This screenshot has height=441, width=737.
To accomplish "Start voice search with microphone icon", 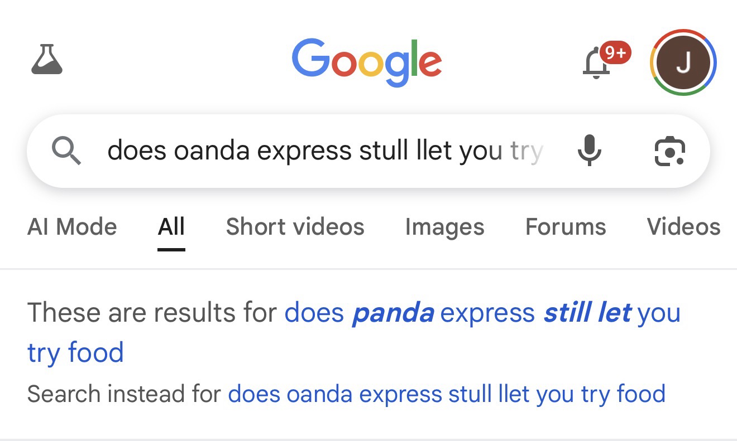I will (589, 151).
